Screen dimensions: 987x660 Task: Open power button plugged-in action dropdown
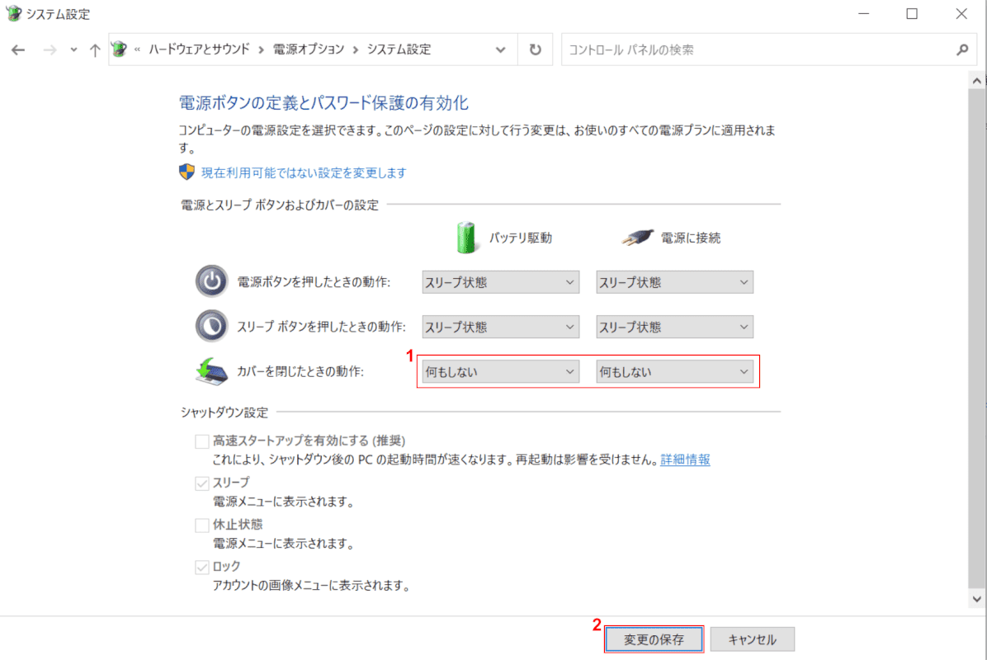pyautogui.click(x=674, y=282)
